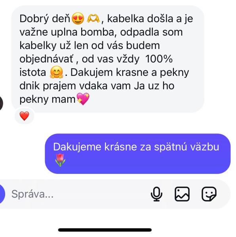This screenshot has height=237, width=236.
Task: Tap the sparkling pink heart emoji
Action: [83, 99]
